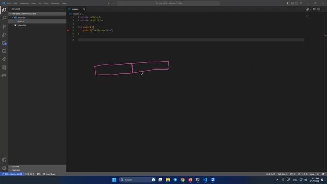Open the Search view in activity bar
Viewport: 327px width, 184px height.
click(4, 18)
